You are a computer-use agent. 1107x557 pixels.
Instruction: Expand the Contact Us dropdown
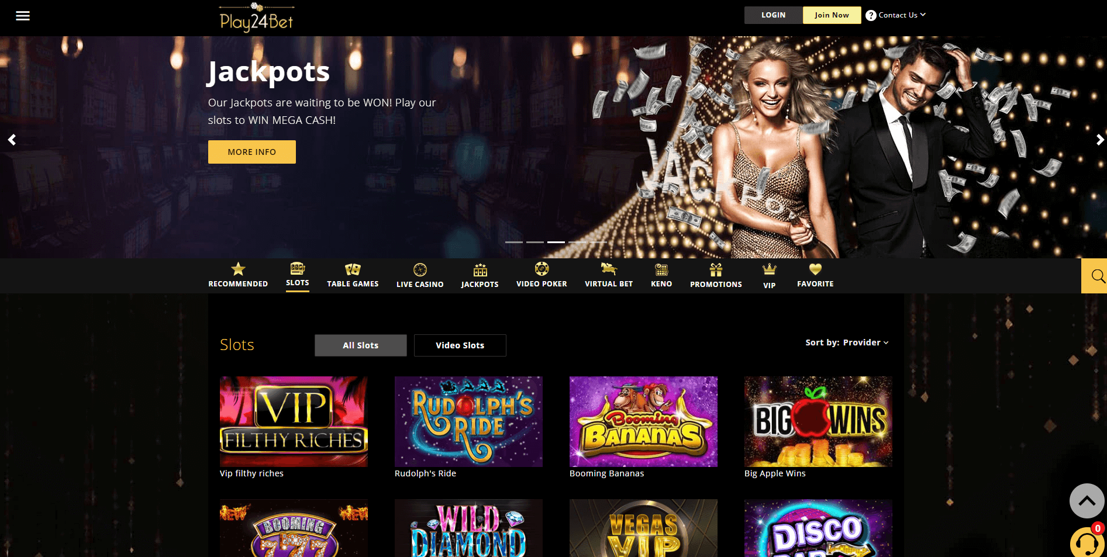click(x=896, y=15)
